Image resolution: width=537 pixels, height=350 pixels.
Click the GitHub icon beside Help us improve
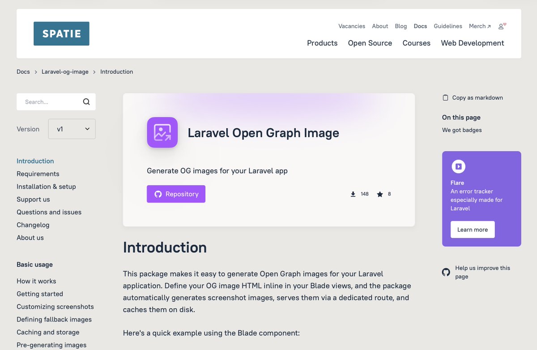point(446,272)
